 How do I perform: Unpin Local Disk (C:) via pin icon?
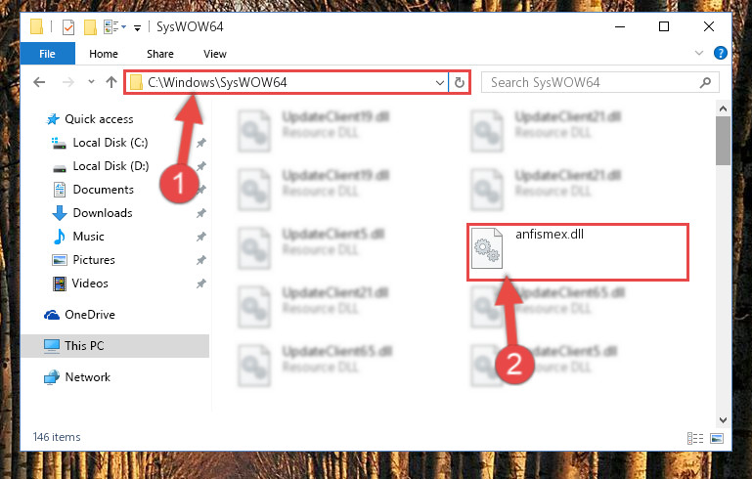point(200,143)
